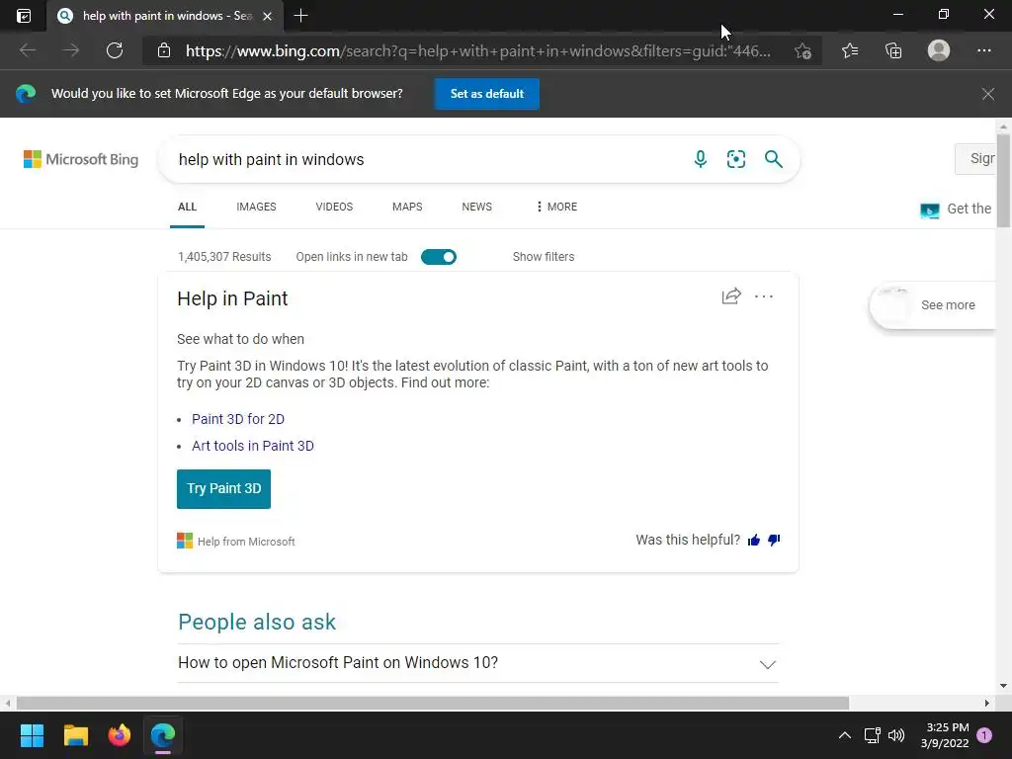Click the vertical scrollbar down arrow

(x=1003, y=686)
